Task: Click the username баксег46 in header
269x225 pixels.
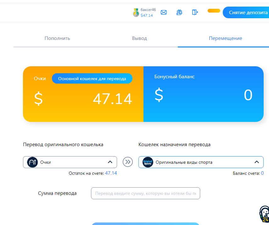Action: click(x=148, y=10)
